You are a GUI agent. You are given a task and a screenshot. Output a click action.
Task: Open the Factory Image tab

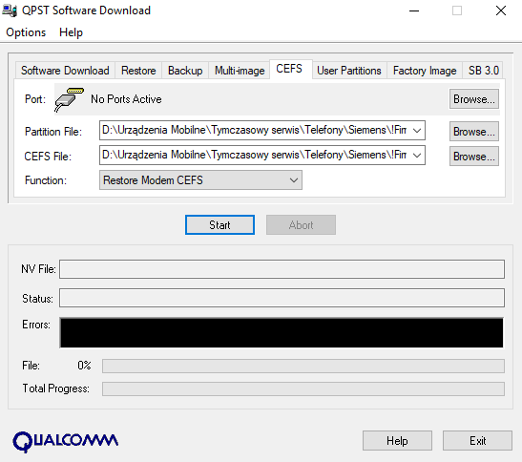click(425, 71)
